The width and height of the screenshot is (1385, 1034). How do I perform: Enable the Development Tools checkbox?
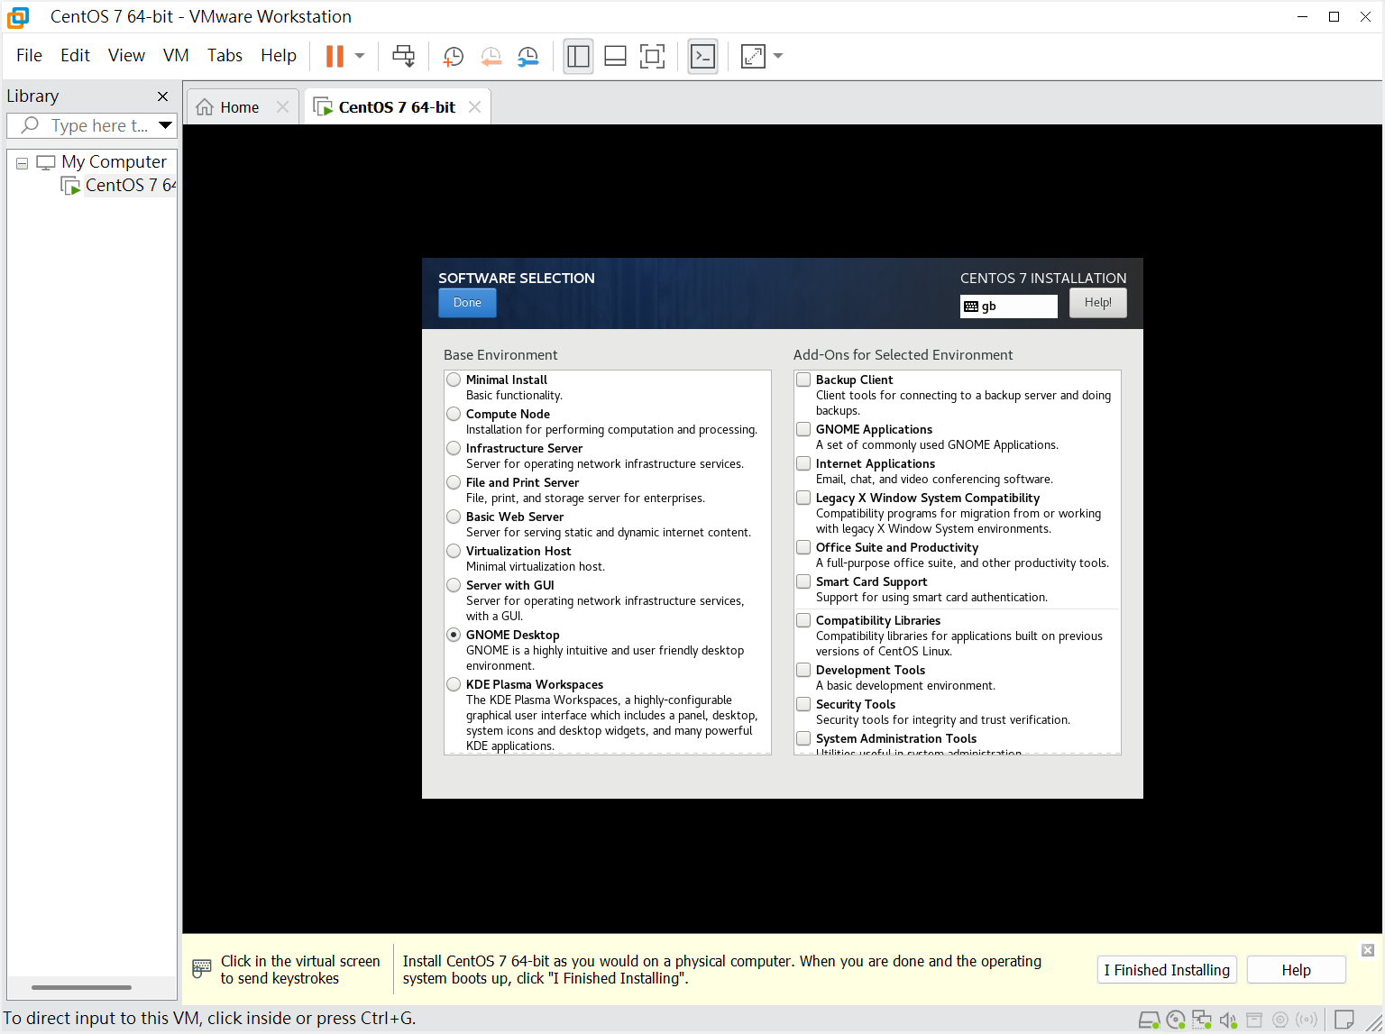803,670
